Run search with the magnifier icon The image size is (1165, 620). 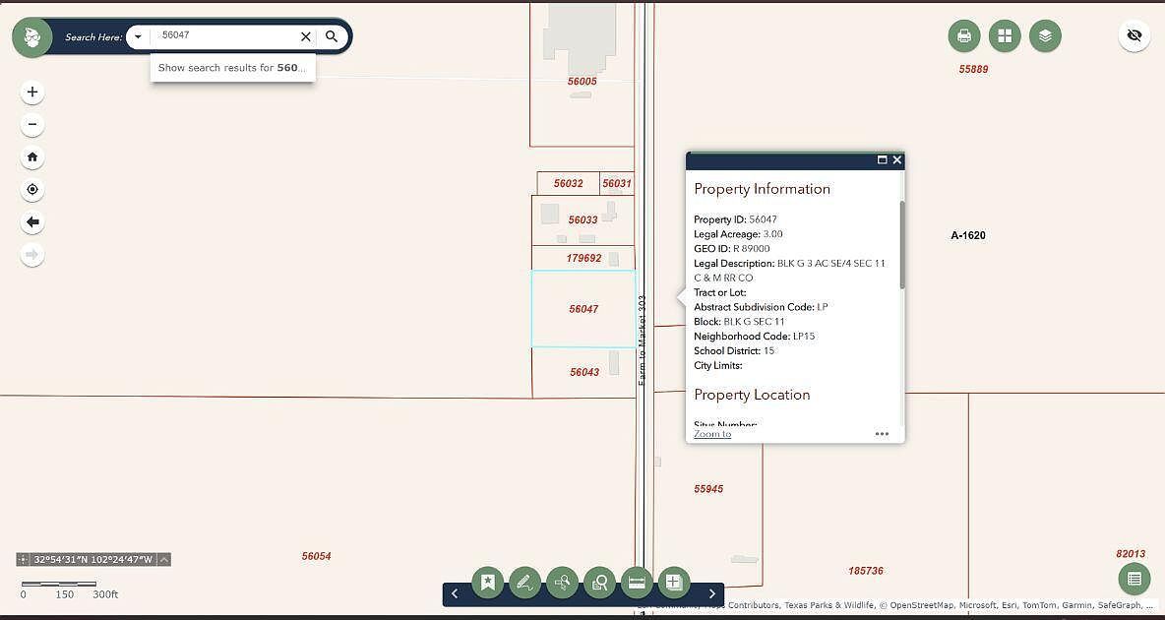332,36
